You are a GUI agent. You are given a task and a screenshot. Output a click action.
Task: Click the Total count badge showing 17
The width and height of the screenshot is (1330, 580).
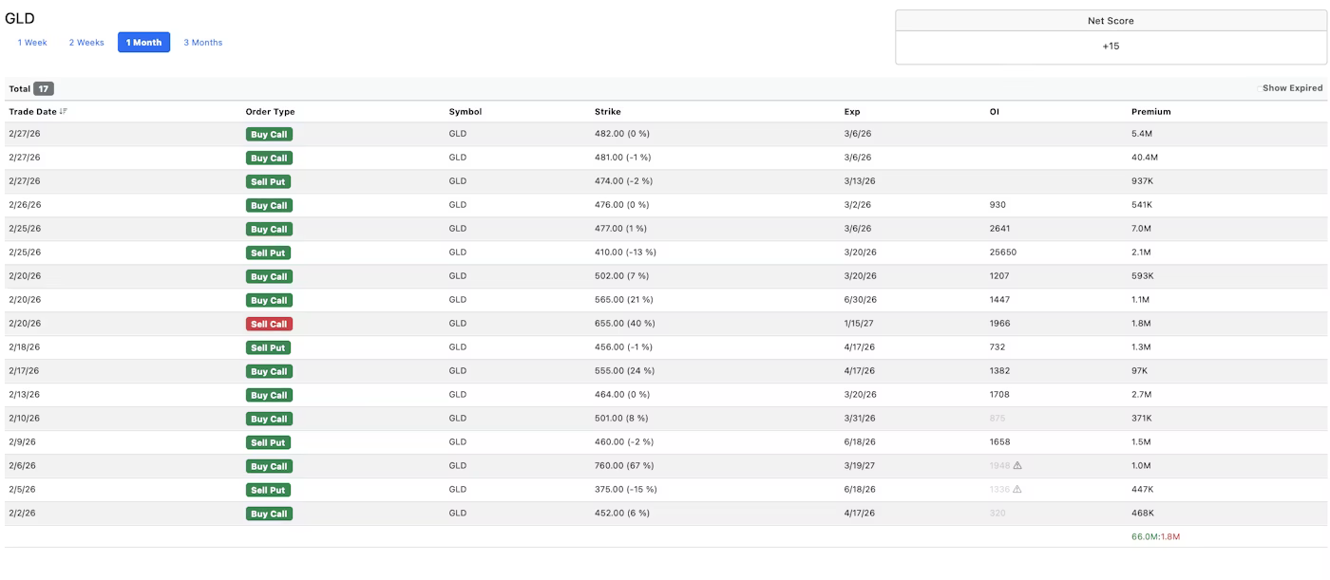(44, 88)
